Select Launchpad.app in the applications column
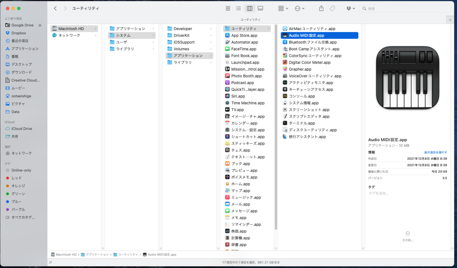The height and width of the screenshot is (268, 457). coord(245,62)
